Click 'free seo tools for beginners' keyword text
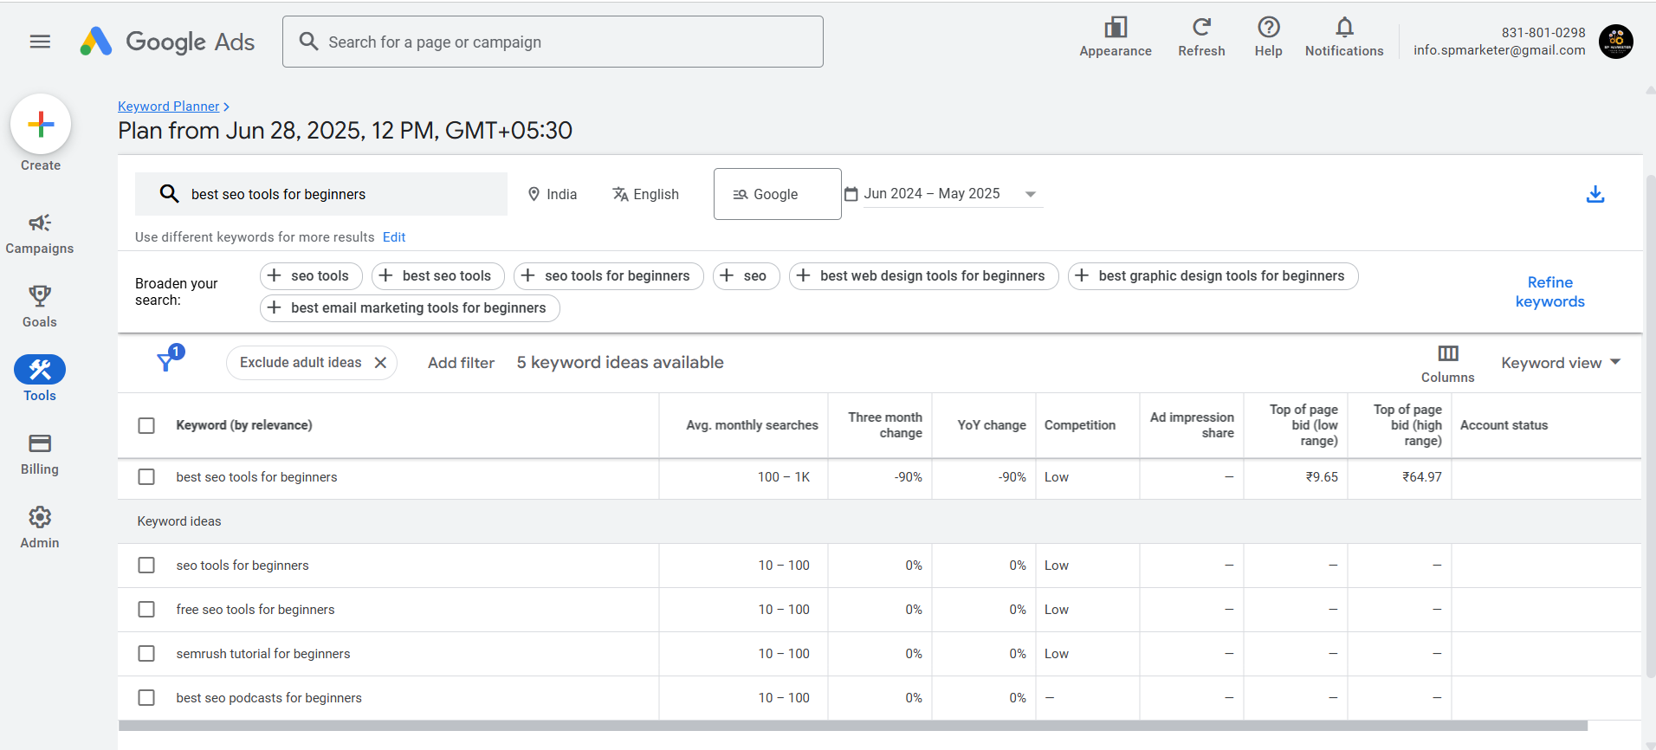 pos(256,610)
